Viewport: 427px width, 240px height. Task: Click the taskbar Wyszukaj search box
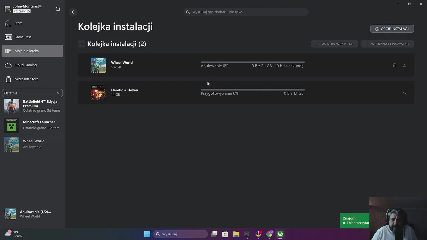click(180, 234)
